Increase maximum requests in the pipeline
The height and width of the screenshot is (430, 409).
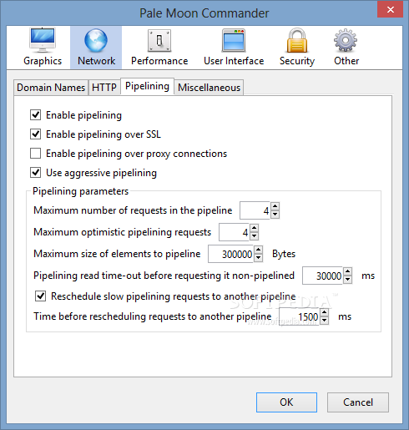click(275, 206)
